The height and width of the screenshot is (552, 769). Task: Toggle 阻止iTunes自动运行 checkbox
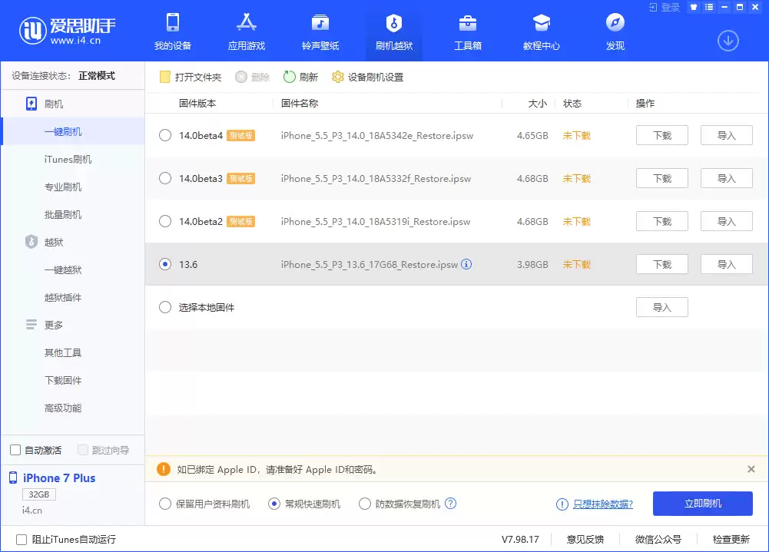[x=22, y=539]
